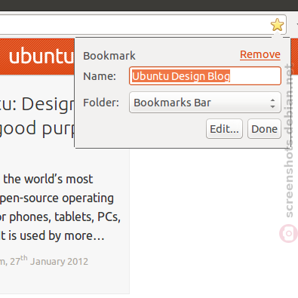Click the Name field containing Ubuntu Design Blog
The height and width of the screenshot is (298, 298).
point(205,76)
